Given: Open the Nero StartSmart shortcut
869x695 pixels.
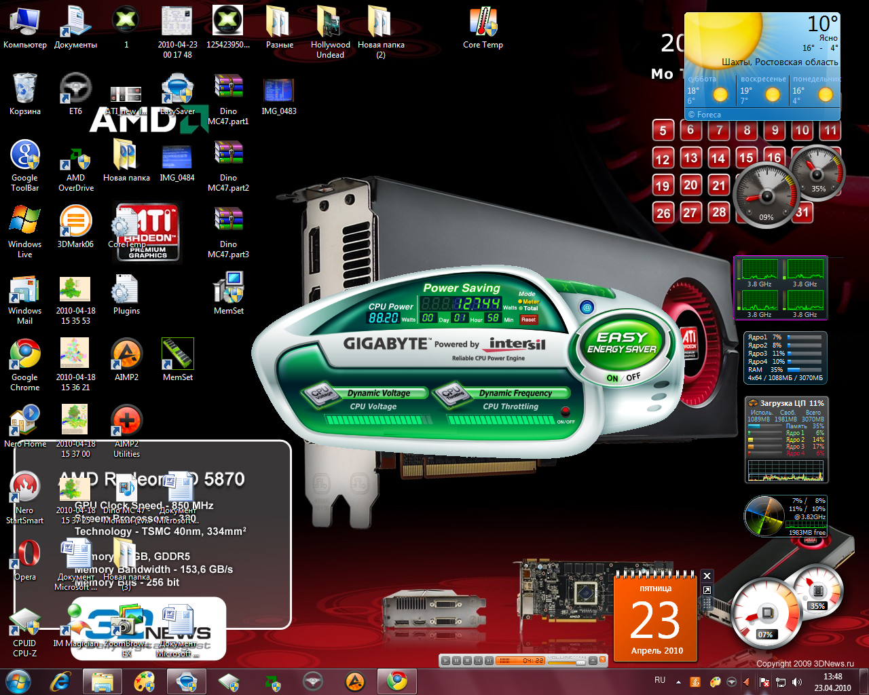Looking at the screenshot, I should point(25,497).
